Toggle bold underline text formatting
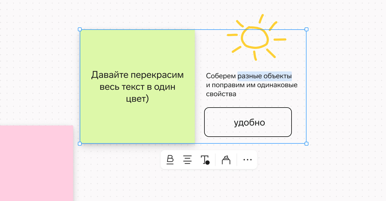Image resolution: width=386 pixels, height=201 pixels. coord(170,160)
